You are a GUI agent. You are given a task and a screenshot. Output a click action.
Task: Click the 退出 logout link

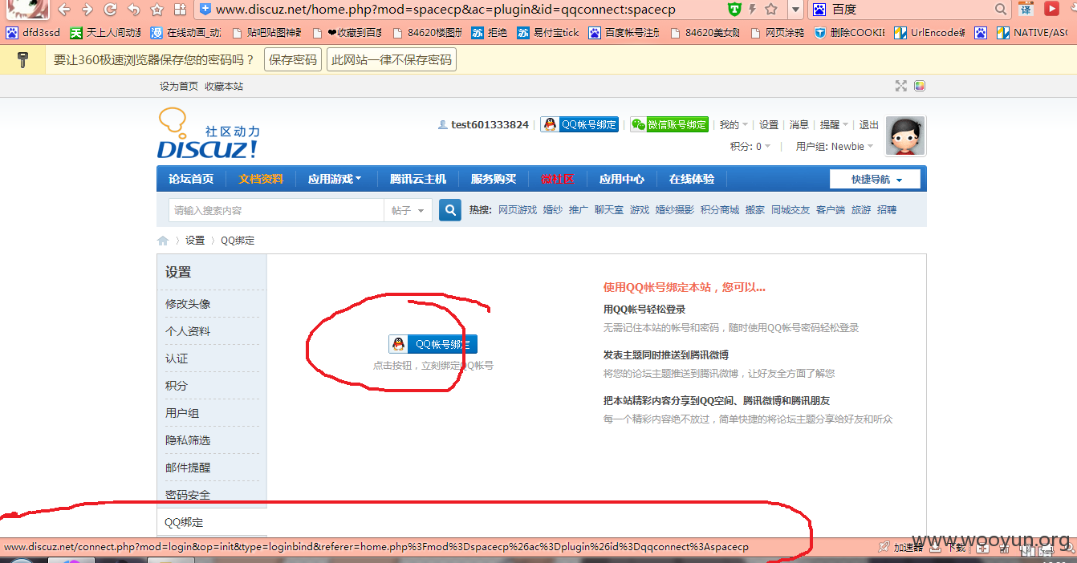pyautogui.click(x=869, y=124)
